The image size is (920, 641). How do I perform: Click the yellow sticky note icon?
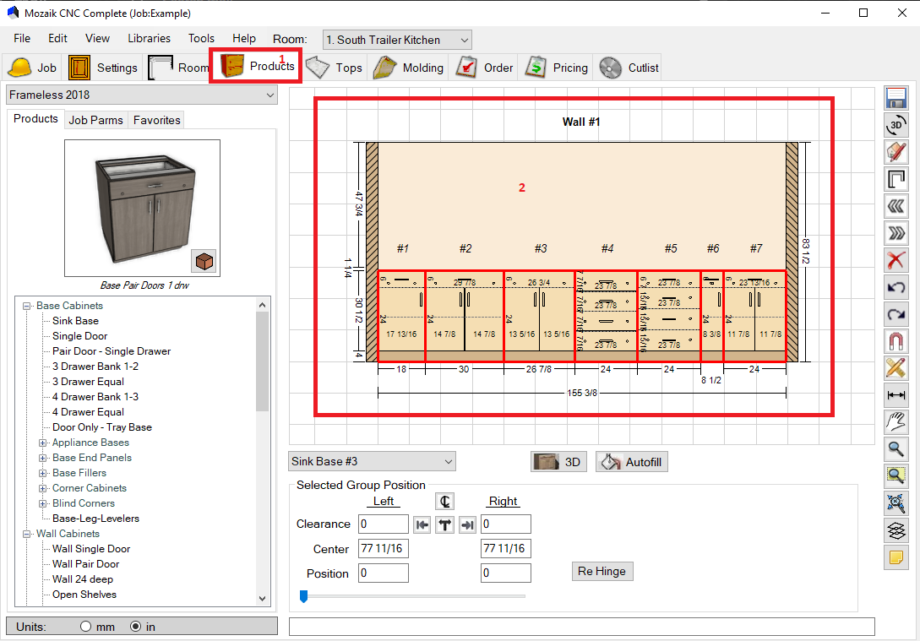[896, 557]
